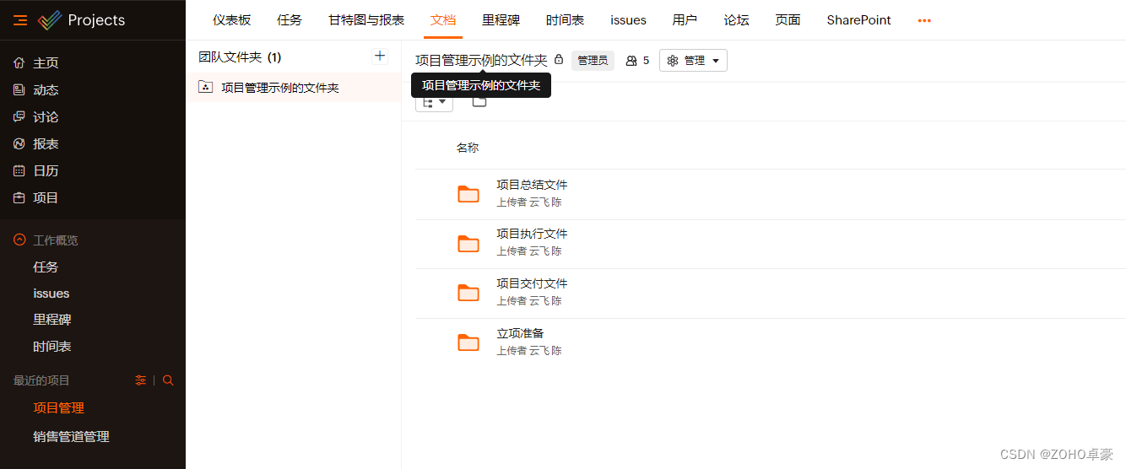Click the 管理员 role badge

tap(593, 61)
